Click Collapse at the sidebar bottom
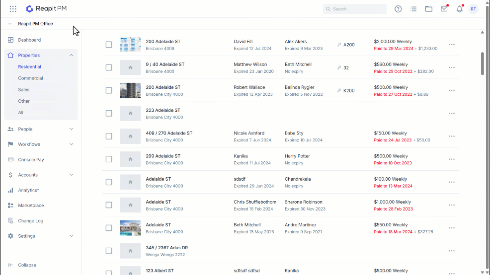The width and height of the screenshot is (490, 275). click(27, 265)
